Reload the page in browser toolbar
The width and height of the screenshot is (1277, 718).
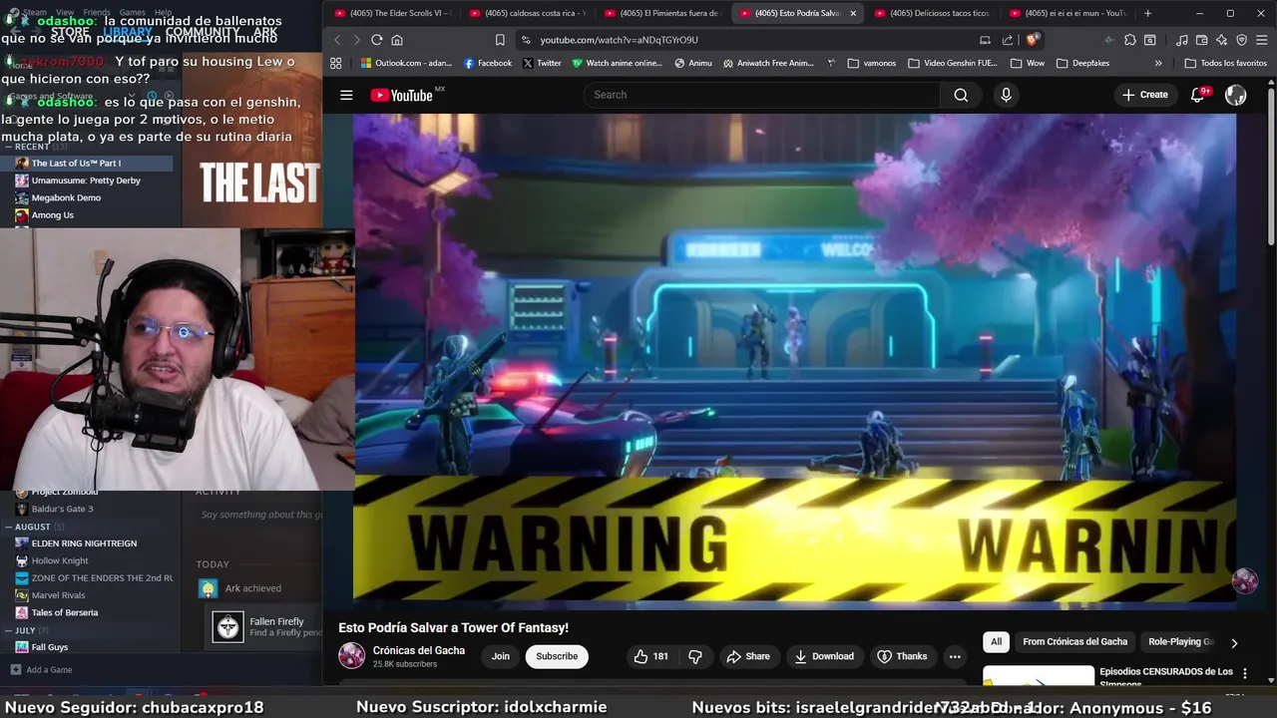click(376, 40)
